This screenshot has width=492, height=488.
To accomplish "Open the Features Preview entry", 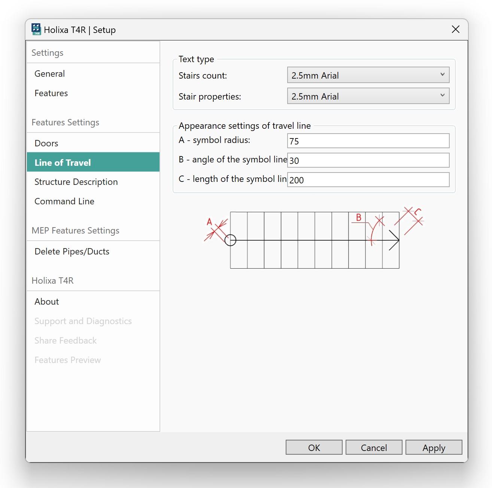I will point(68,360).
